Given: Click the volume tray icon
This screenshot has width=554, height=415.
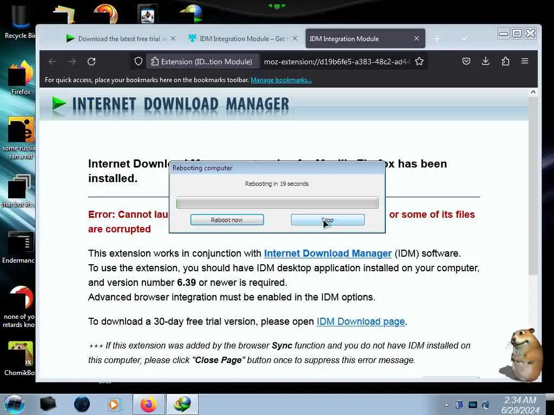Looking at the screenshot, I should pos(486,405).
